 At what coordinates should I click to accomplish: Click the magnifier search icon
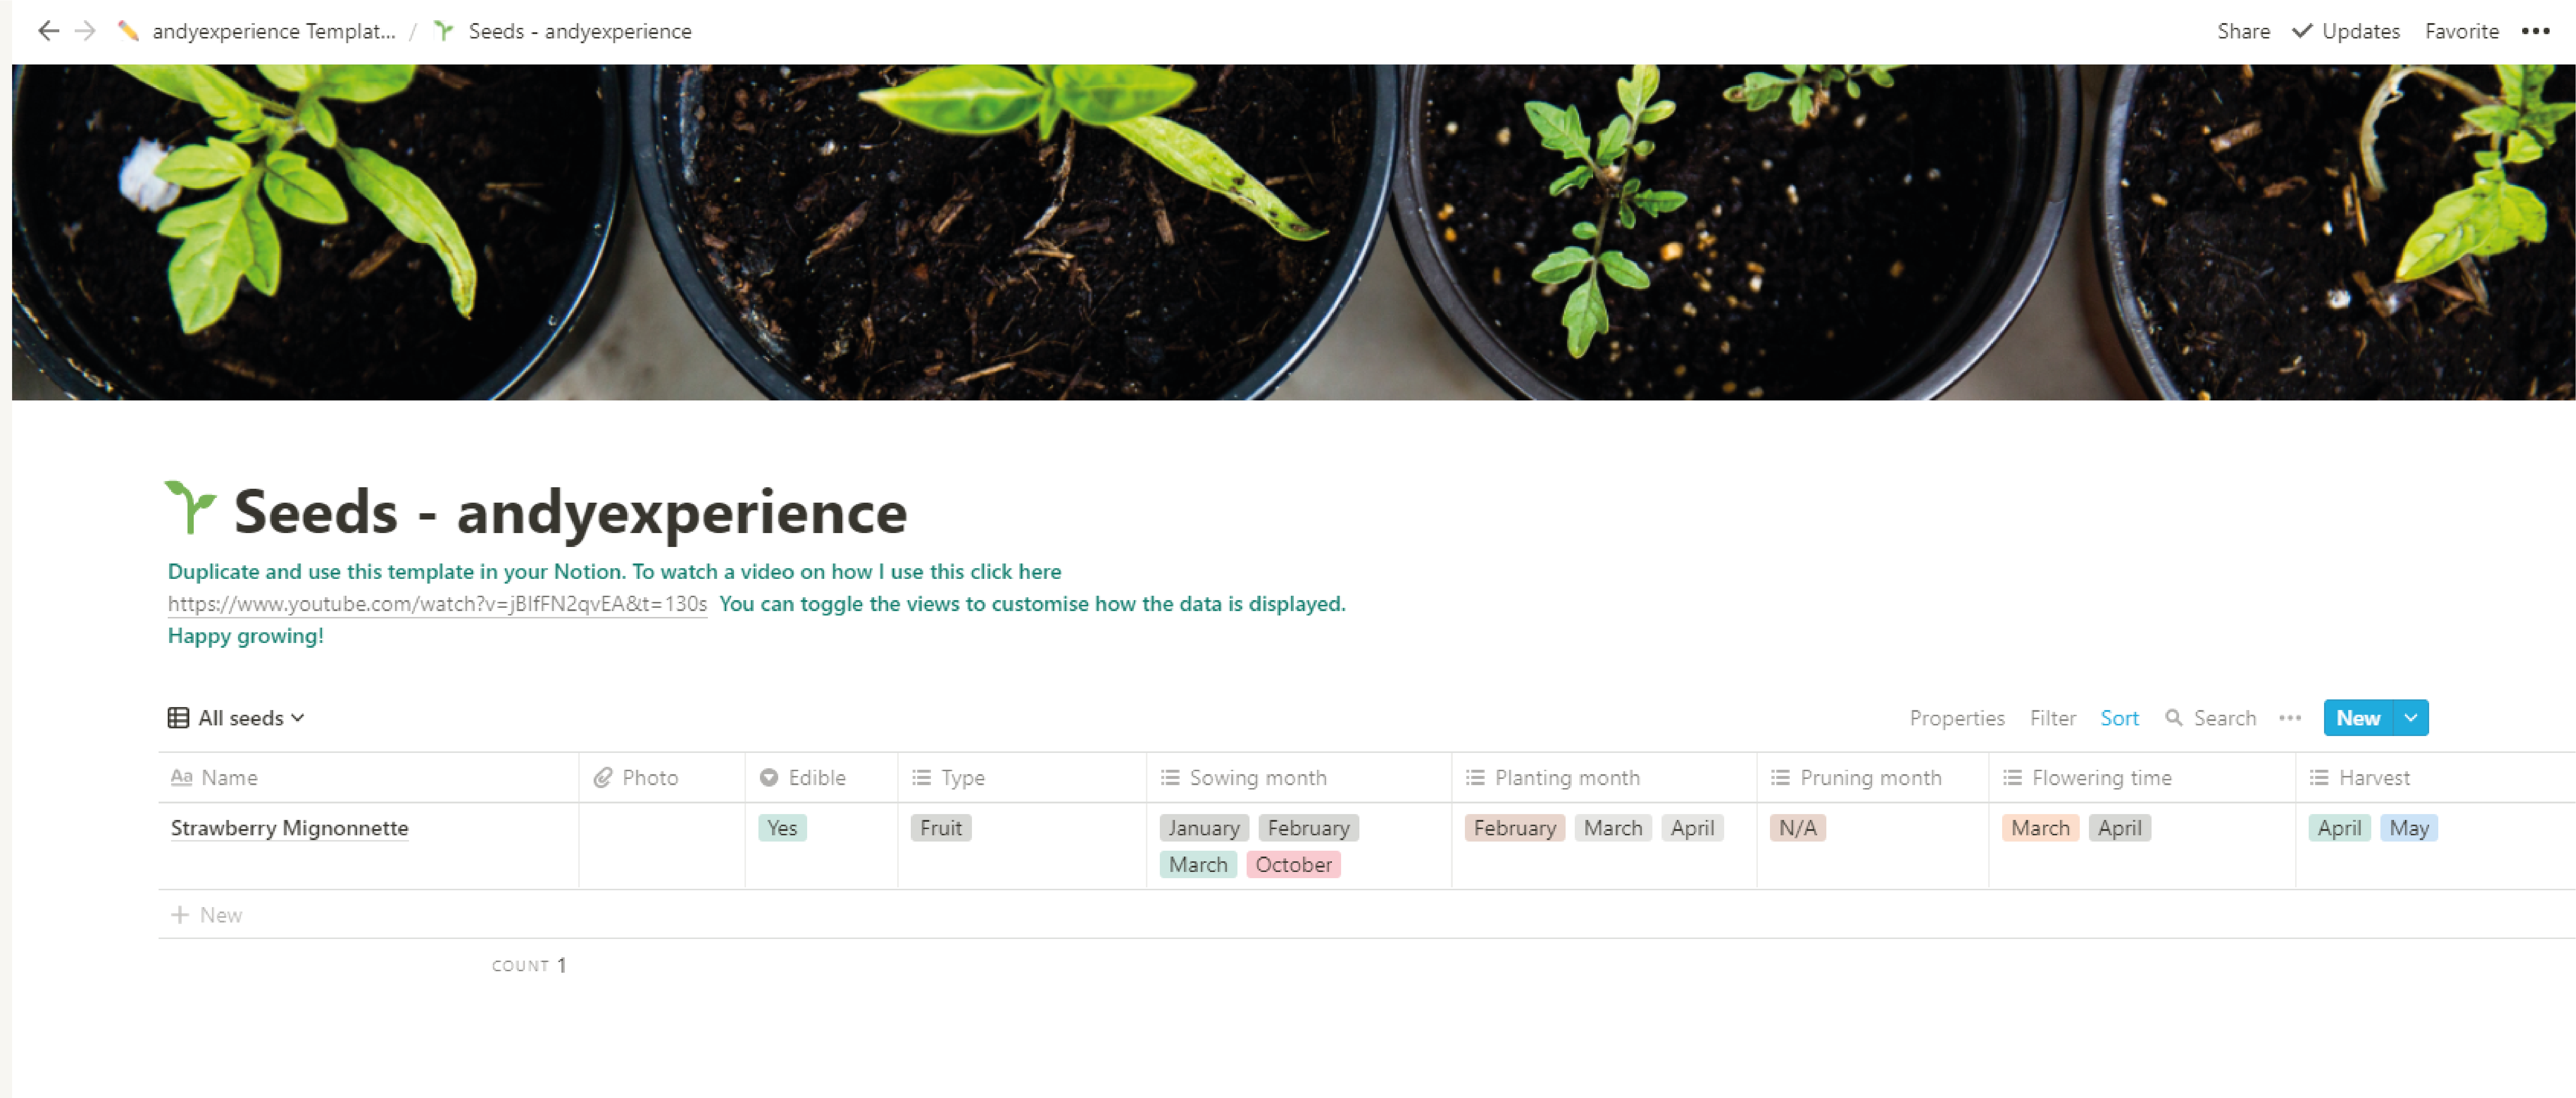pyautogui.click(x=2173, y=718)
